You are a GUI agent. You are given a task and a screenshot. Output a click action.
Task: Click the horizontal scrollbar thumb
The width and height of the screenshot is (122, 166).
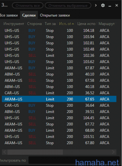coord(35,152)
